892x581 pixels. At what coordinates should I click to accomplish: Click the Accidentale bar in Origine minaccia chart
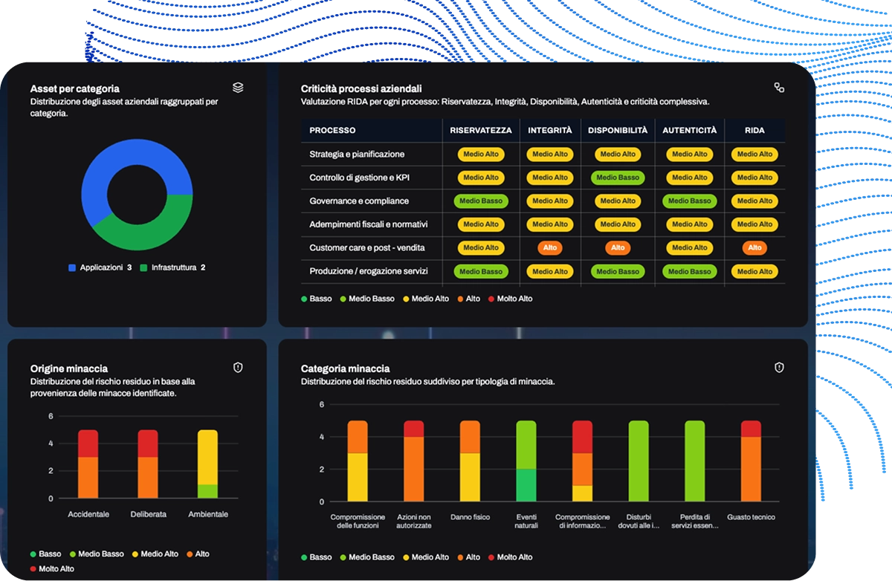point(88,464)
